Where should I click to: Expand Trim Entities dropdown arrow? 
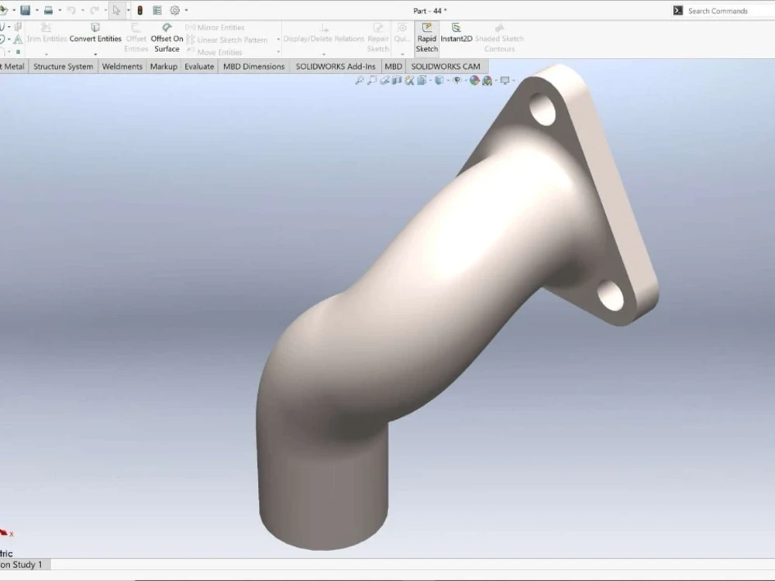click(x=46, y=54)
